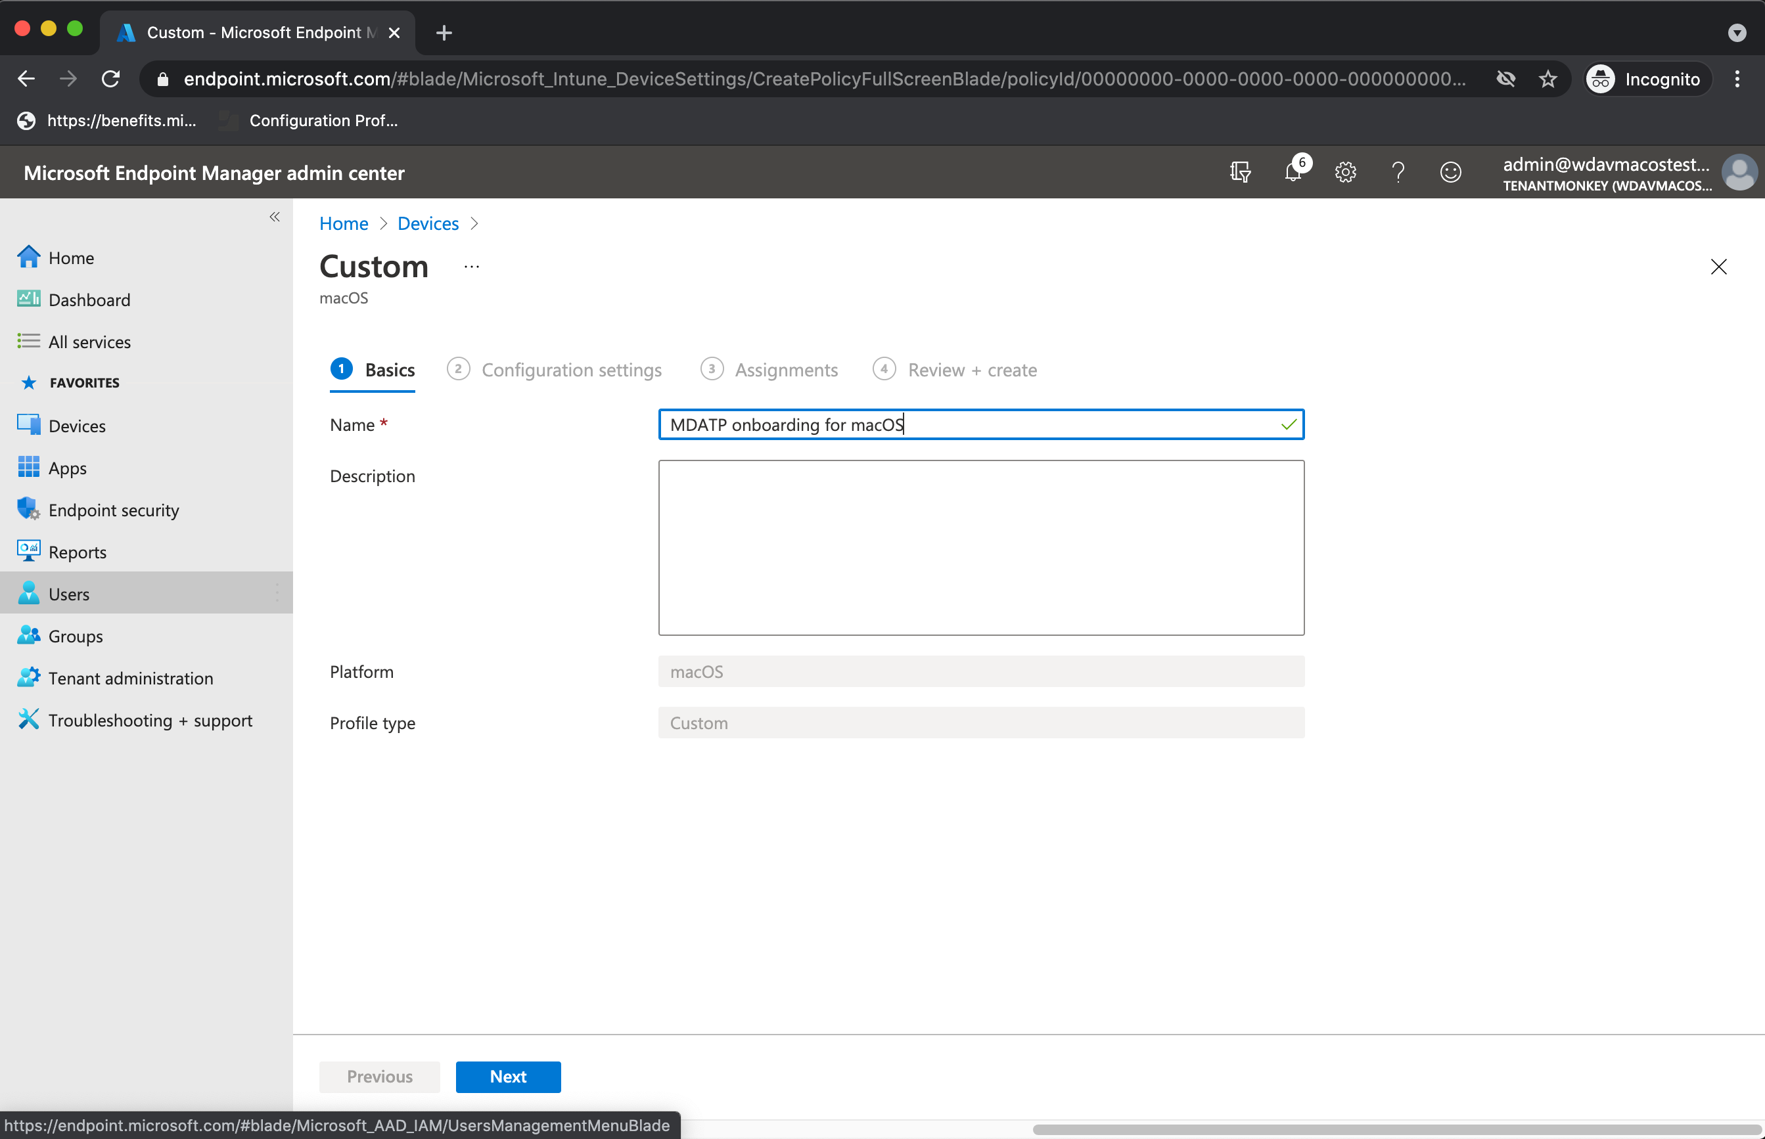The width and height of the screenshot is (1765, 1139).
Task: Open the Configuration Prof... bookmark
Action: tap(309, 121)
